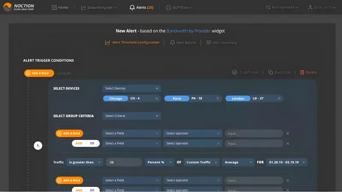
Task: Switch to the Alert Details step
Action: point(183,43)
